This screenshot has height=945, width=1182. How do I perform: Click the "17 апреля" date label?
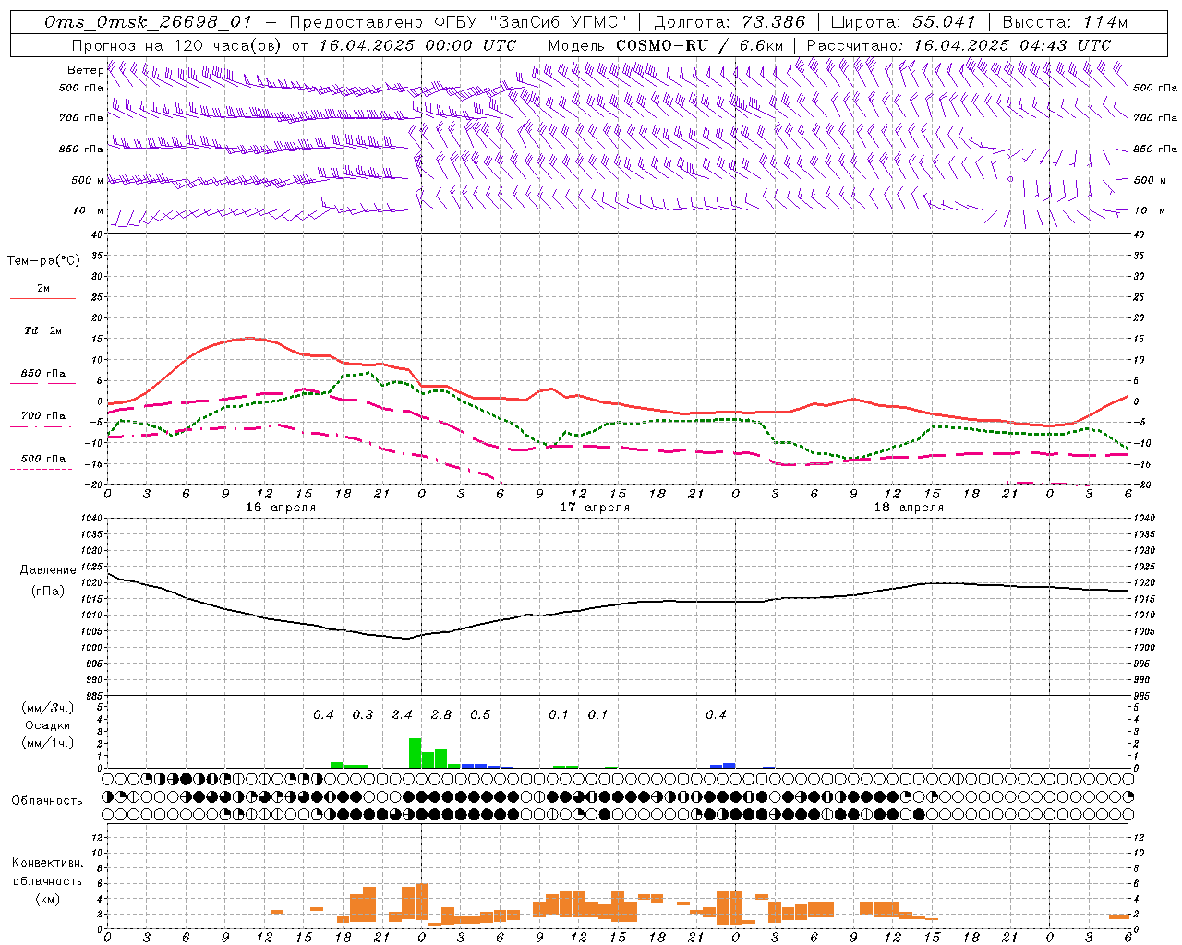[x=595, y=508]
